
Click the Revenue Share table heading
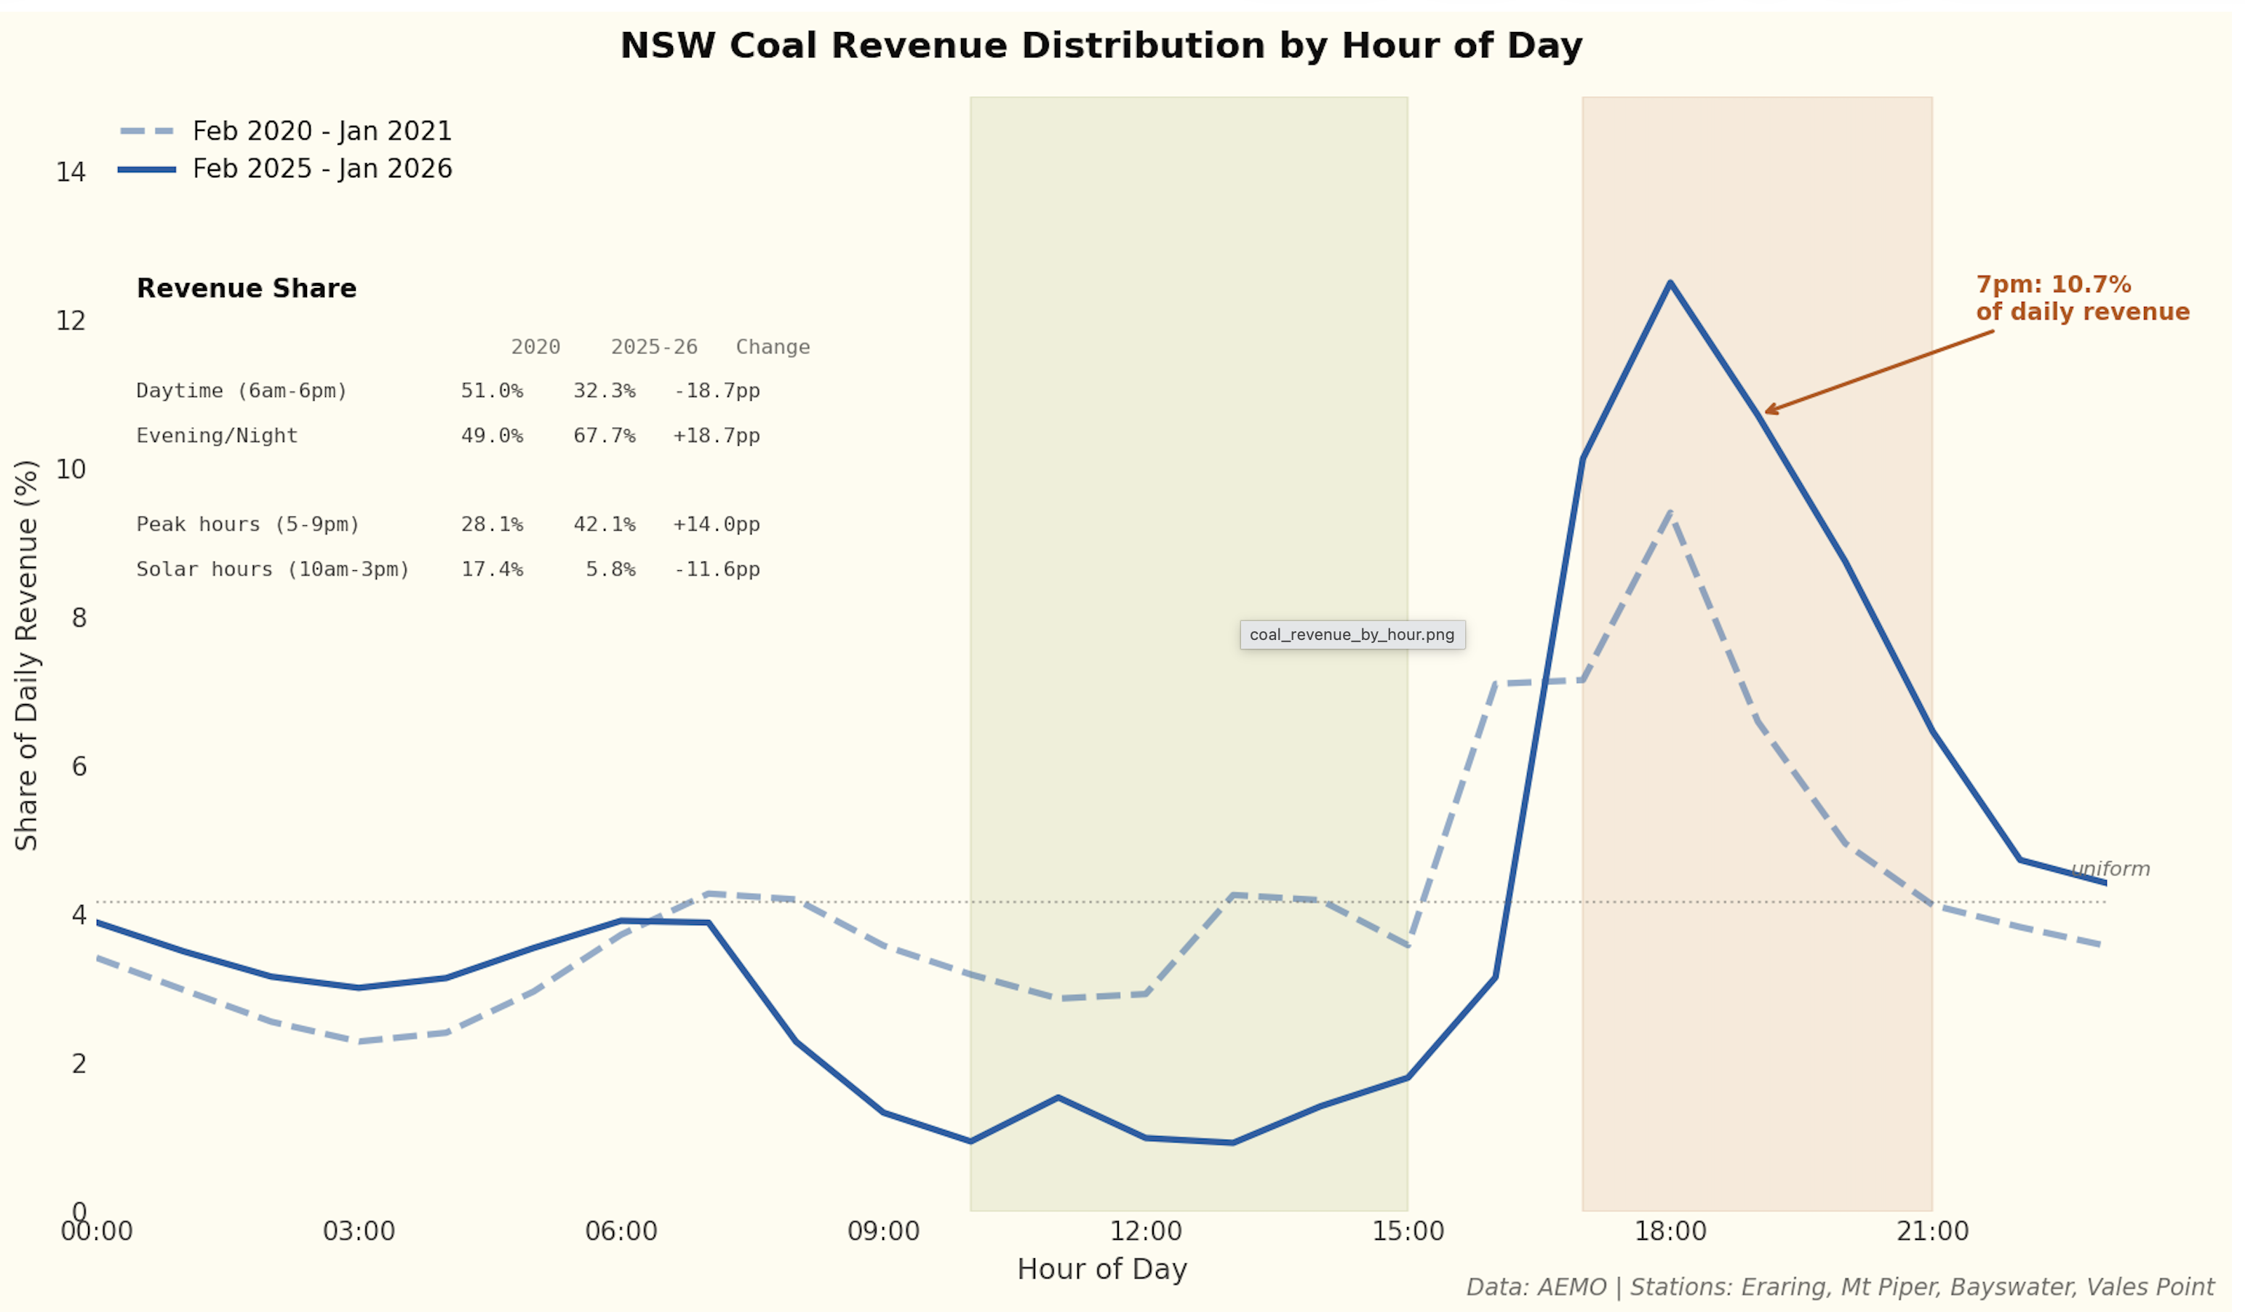pos(246,289)
